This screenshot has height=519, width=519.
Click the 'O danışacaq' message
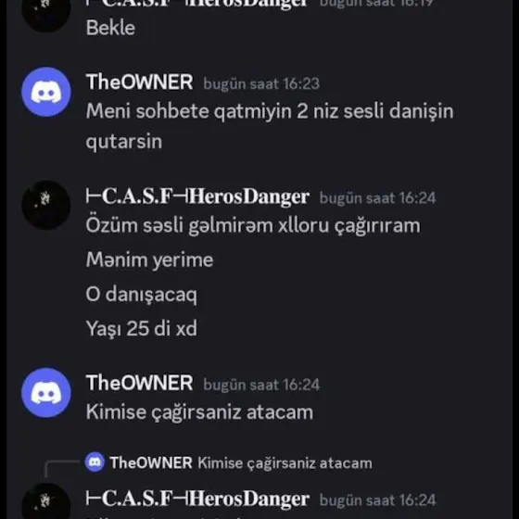(141, 295)
